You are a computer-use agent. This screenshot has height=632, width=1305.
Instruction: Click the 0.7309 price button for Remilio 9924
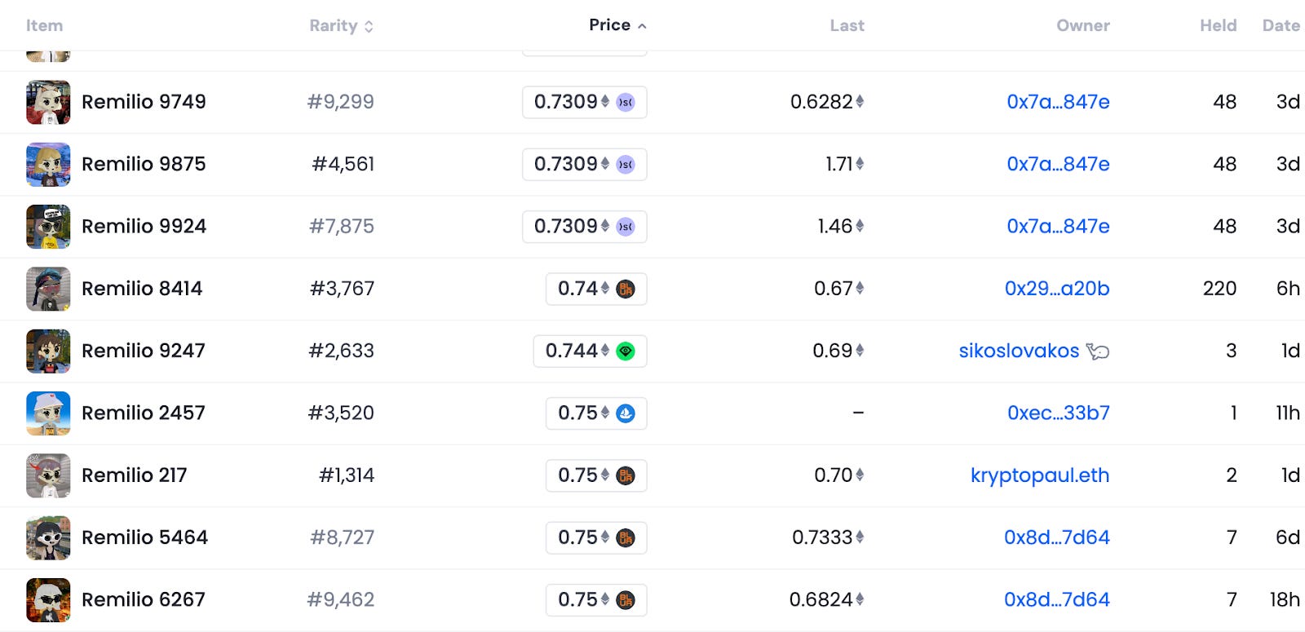[585, 227]
